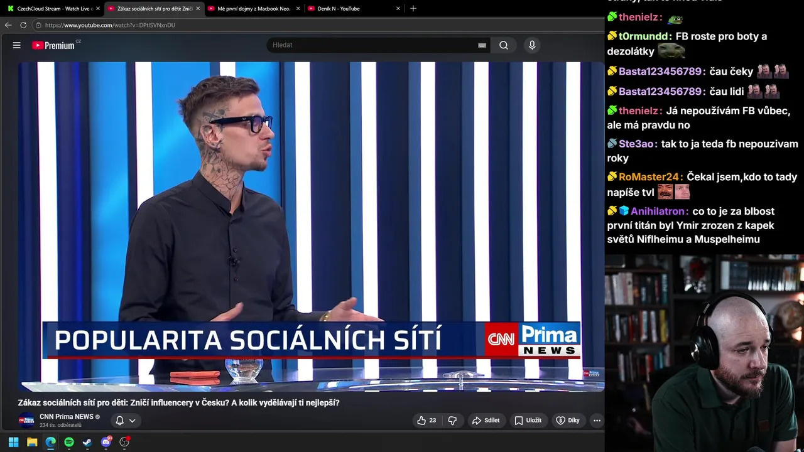Click the video player to pause playback
Image resolution: width=804 pixels, height=452 pixels.
point(311,226)
